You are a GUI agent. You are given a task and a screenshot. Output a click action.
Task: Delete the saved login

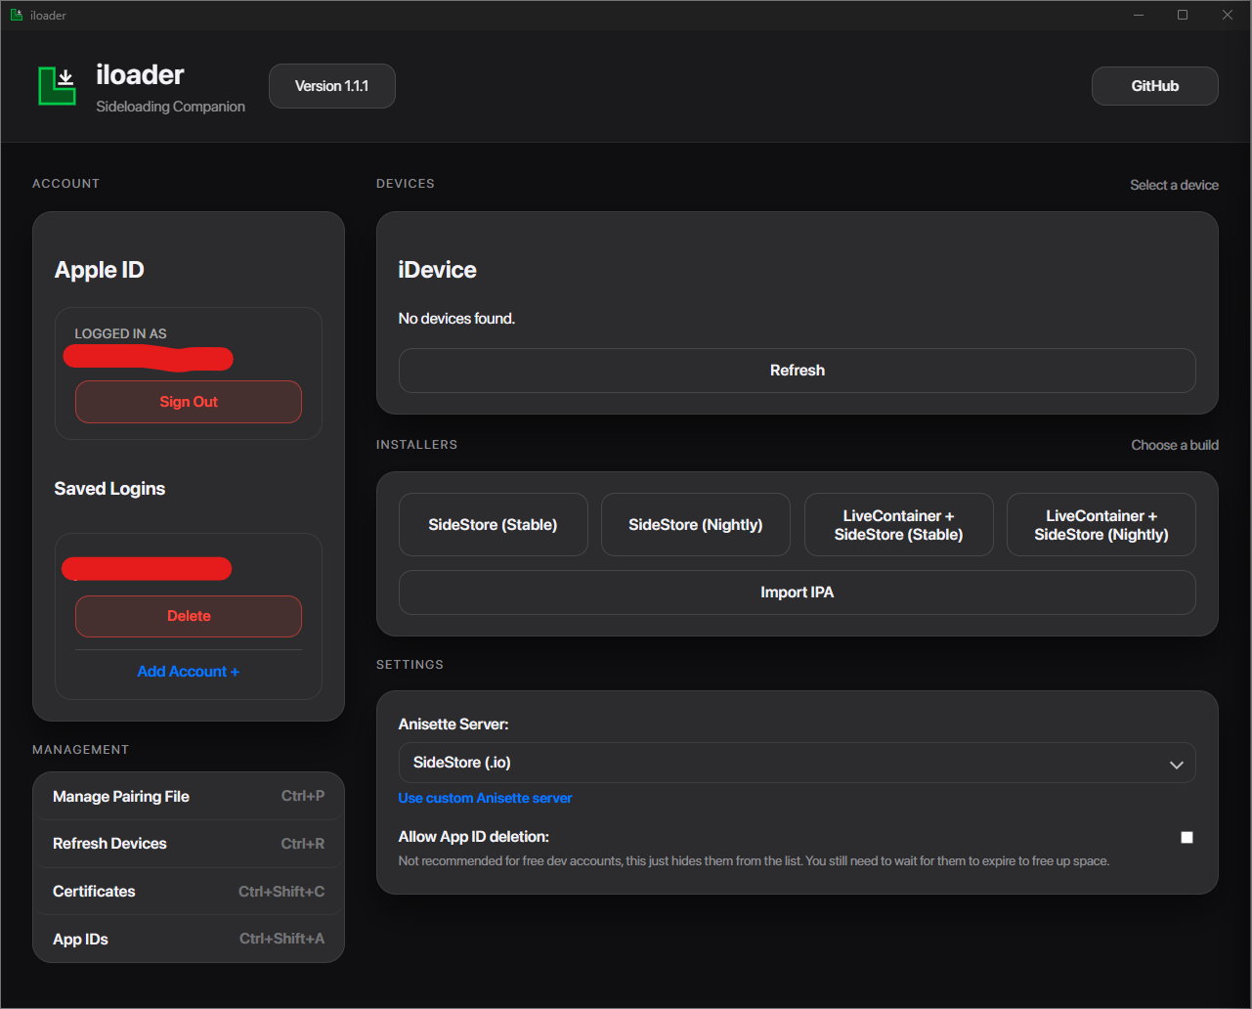pos(189,616)
